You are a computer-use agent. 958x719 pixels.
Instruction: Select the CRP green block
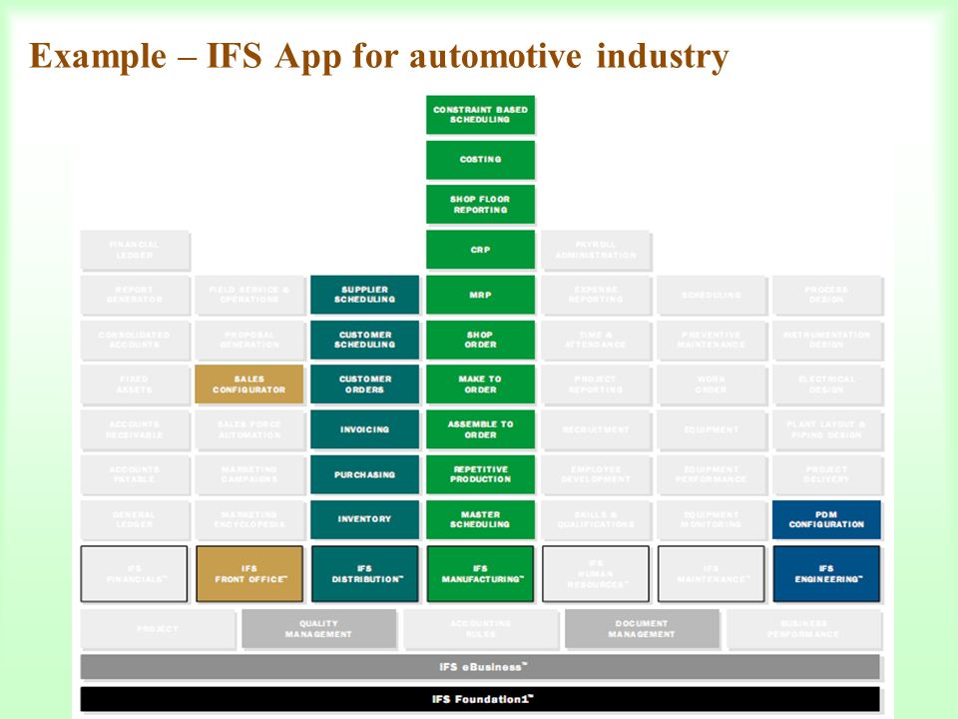[480, 250]
